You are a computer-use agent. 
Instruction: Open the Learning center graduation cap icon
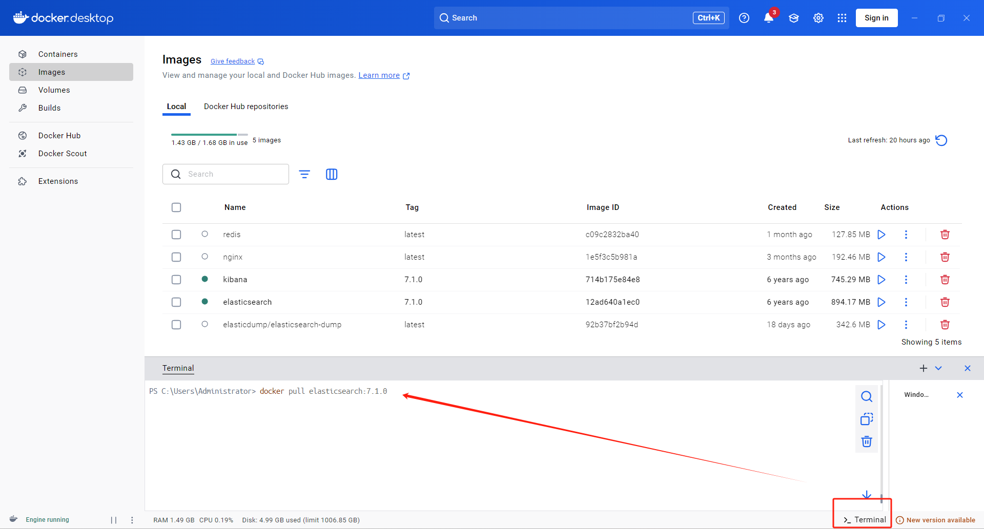tap(794, 18)
